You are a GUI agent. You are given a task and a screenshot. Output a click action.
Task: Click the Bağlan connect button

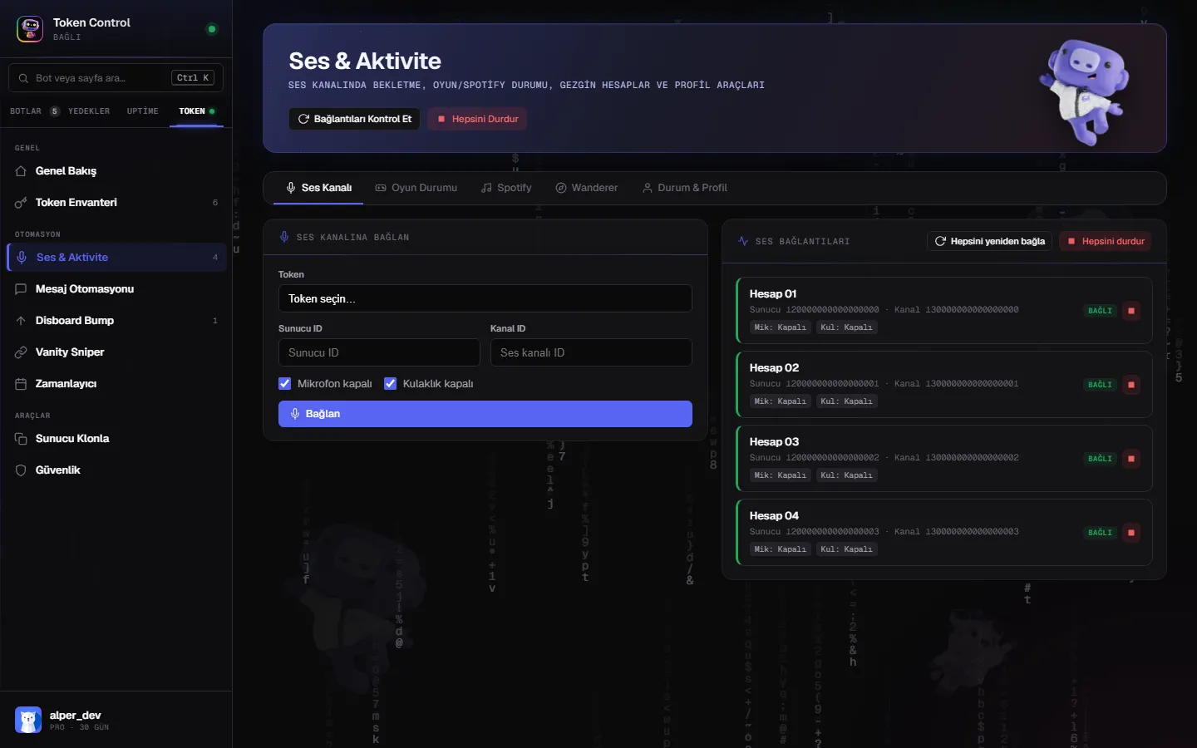point(485,414)
